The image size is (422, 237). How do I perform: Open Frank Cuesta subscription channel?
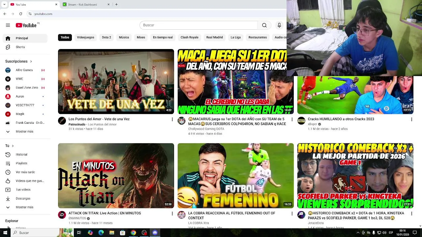tap(25, 123)
